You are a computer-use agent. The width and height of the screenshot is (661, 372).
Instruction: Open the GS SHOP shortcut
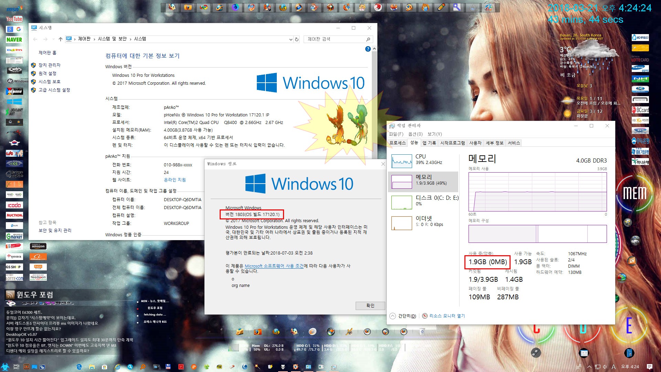click(x=14, y=267)
